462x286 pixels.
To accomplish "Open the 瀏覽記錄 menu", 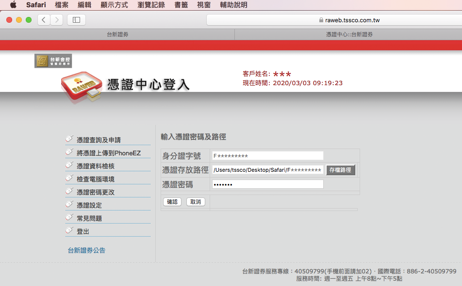I will [x=151, y=5].
